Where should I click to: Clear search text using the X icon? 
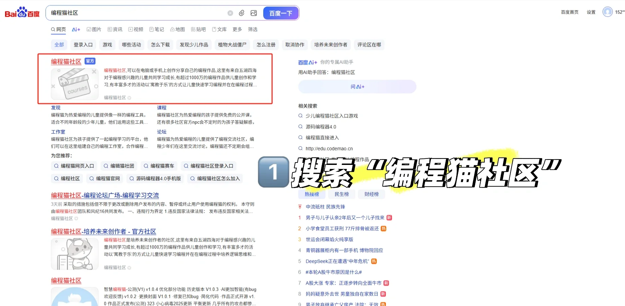[x=230, y=13]
